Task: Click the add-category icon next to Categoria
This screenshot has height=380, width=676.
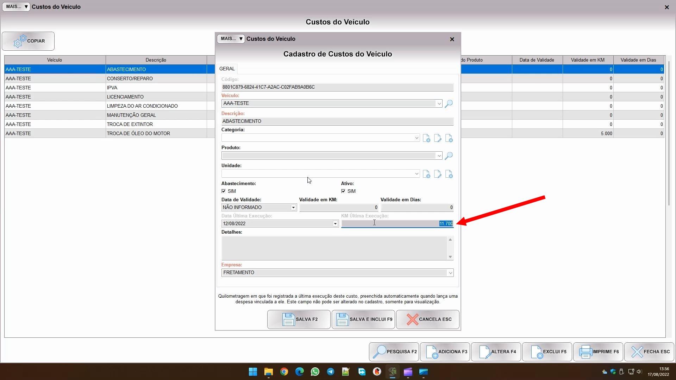Action: [426, 138]
